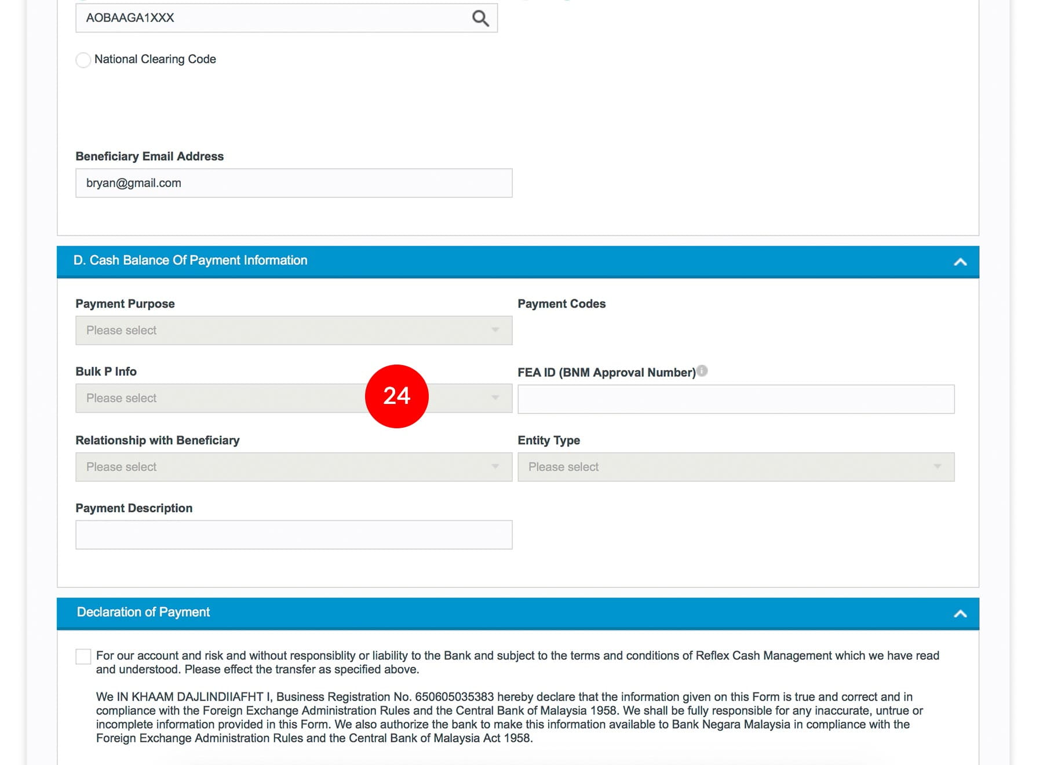Click the FEA ID info icon
Viewport: 1043px width, 765px height.
point(702,371)
